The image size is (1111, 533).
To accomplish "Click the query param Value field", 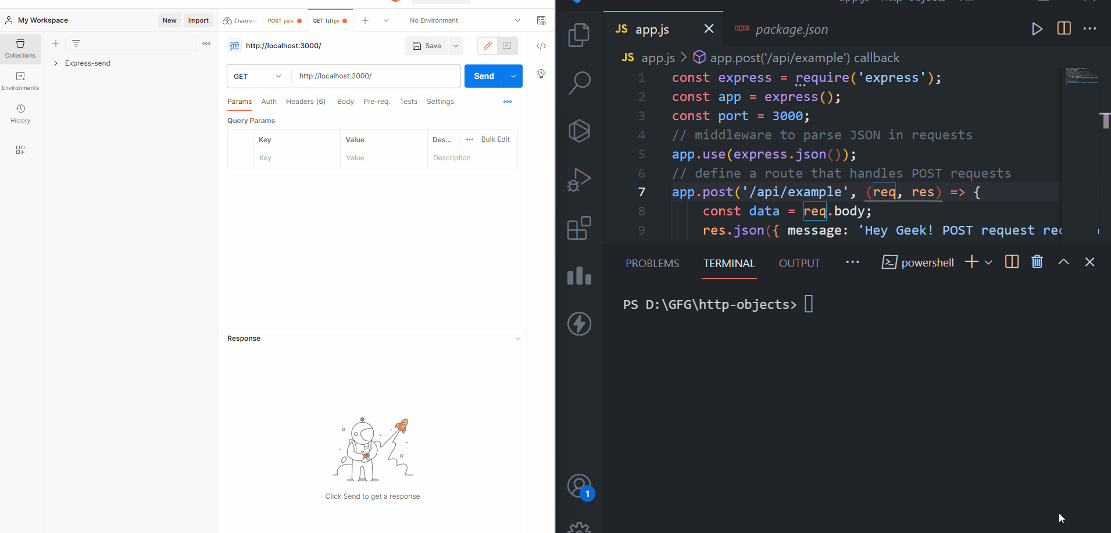I will coord(384,158).
